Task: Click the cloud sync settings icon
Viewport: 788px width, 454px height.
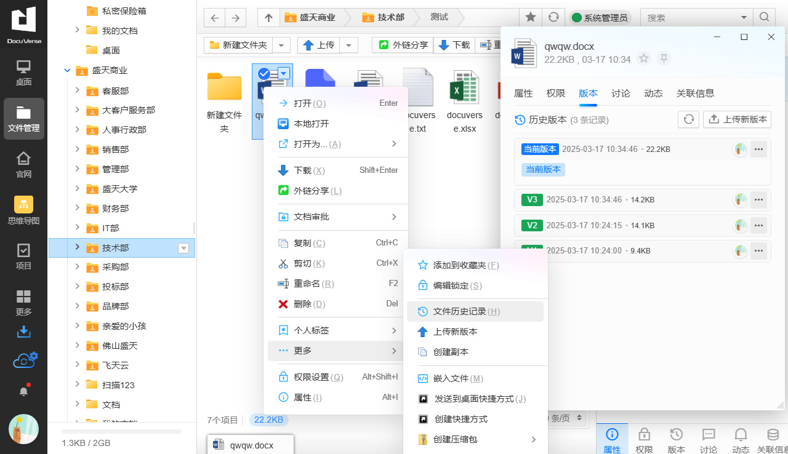Action: coord(25,360)
